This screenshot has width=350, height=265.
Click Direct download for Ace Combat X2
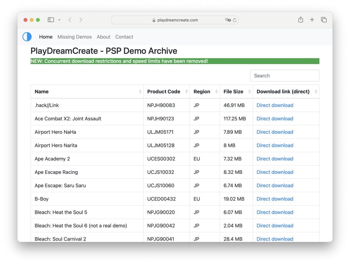pos(275,119)
